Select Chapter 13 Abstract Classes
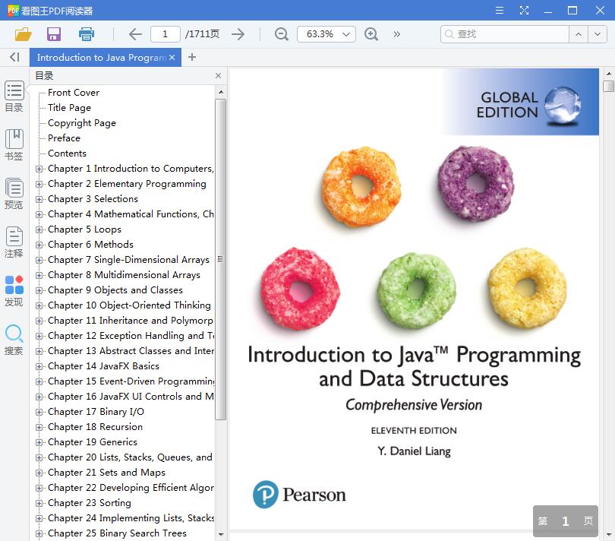 pos(131,351)
